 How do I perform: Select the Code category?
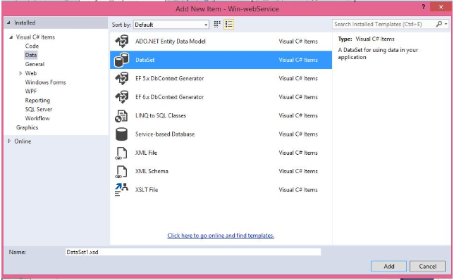point(32,46)
